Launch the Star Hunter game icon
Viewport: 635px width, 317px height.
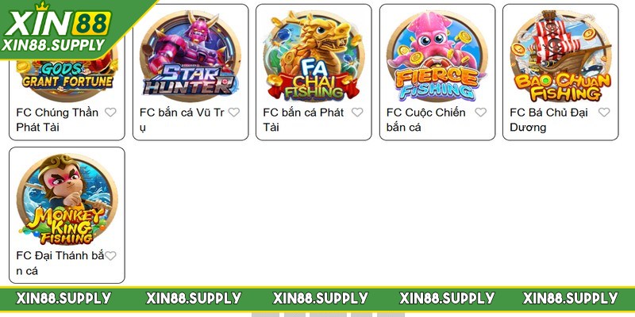tap(190, 56)
